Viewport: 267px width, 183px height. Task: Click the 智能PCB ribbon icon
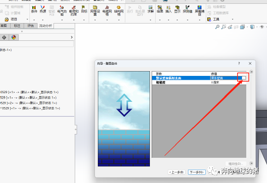[52, 11]
